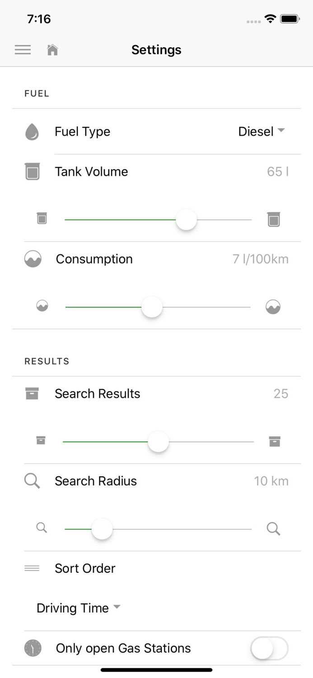The width and height of the screenshot is (313, 678).
Task: Tap the clock icon beside open stations
Action: point(33,648)
